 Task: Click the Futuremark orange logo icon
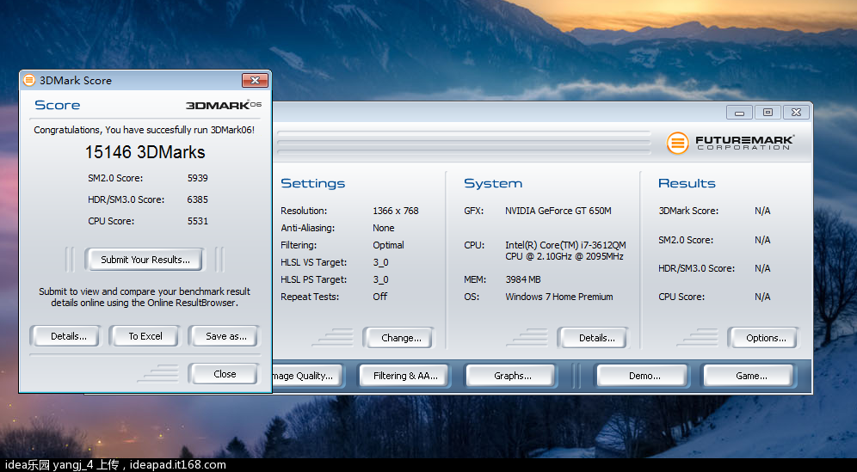678,143
